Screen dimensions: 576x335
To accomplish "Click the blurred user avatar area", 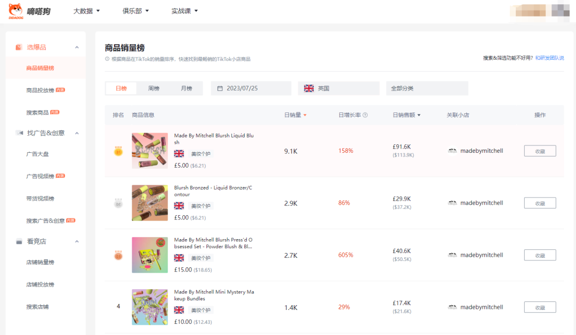I will click(539, 11).
